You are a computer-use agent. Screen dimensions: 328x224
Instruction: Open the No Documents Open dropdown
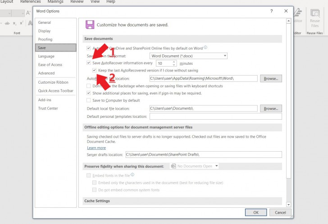point(194,166)
